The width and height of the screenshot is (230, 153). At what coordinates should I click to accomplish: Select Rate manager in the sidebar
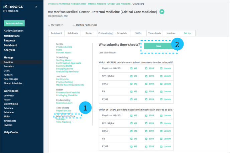click(x=11, y=79)
